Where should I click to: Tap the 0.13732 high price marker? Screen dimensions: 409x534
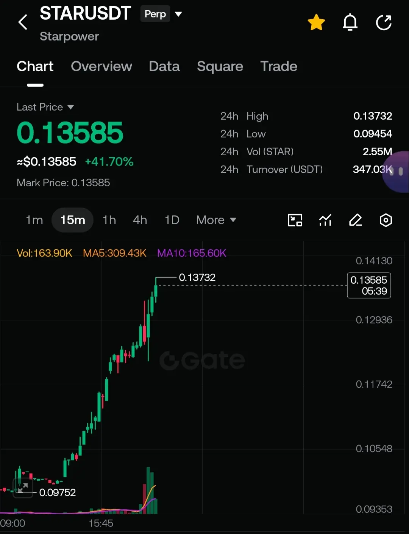tap(197, 278)
